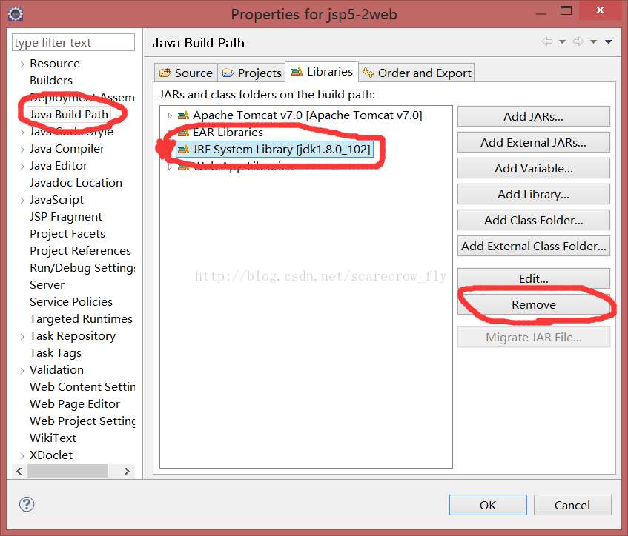Expand the Validation tree node
Image resolution: width=628 pixels, height=536 pixels.
pos(22,371)
